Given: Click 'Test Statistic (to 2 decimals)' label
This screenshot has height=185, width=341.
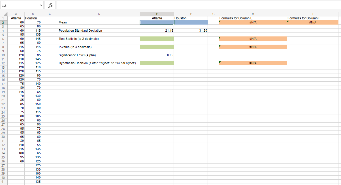Looking at the screenshot, I should [x=78, y=39].
